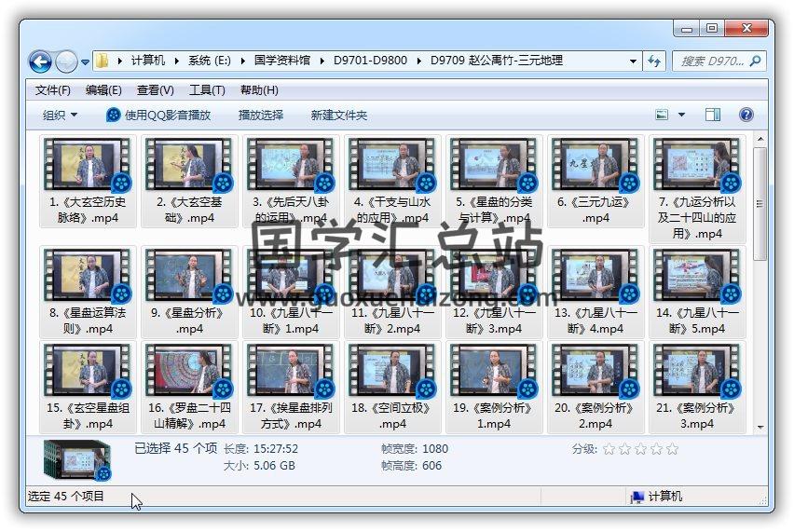Screen dimensions: 794x532
Task: Click the 播放选择 toolbar button
Action: pyautogui.click(x=261, y=115)
